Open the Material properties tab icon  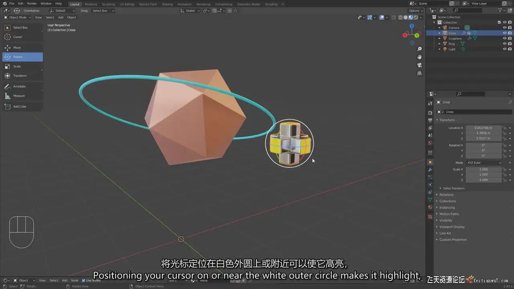click(x=430, y=207)
